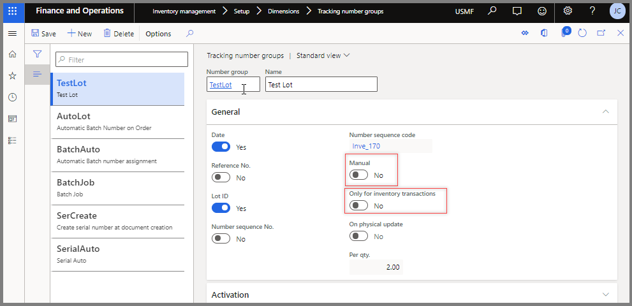632x306 pixels.
Task: Click the Filter search box
Action: pos(122,59)
